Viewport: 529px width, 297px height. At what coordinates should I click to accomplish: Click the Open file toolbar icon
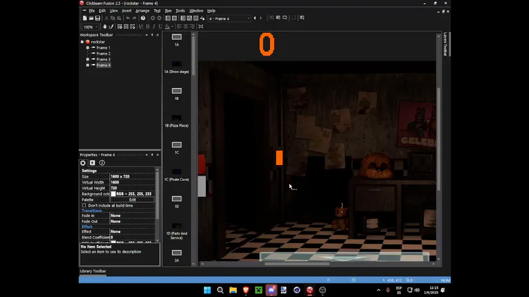pos(91,18)
